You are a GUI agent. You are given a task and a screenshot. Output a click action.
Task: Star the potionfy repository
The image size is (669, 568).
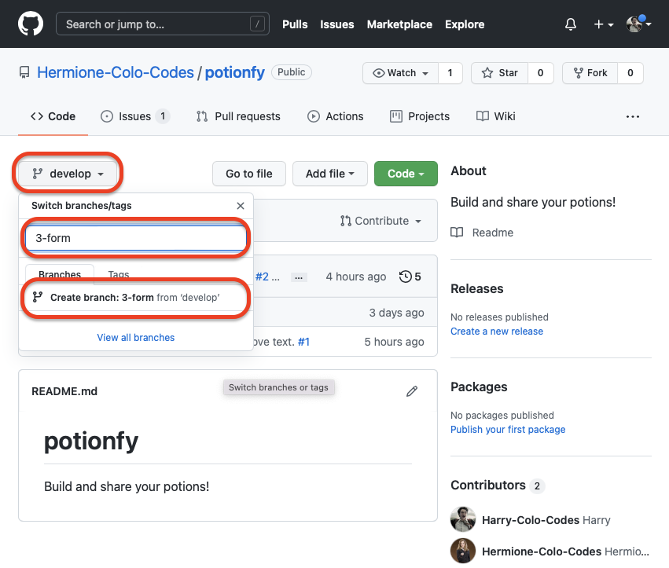point(500,73)
